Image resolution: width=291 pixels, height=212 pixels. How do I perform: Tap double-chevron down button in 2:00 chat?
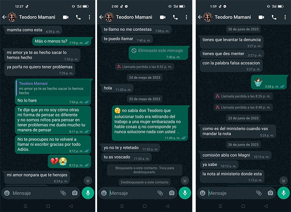pyautogui.click(x=185, y=181)
